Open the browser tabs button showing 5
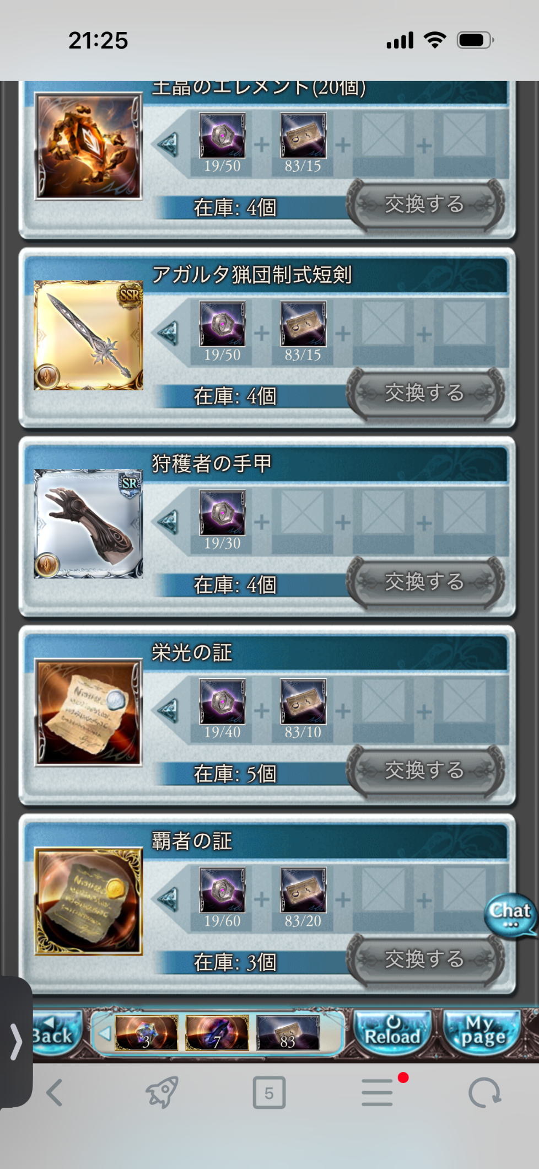539x1169 pixels. [x=269, y=1092]
